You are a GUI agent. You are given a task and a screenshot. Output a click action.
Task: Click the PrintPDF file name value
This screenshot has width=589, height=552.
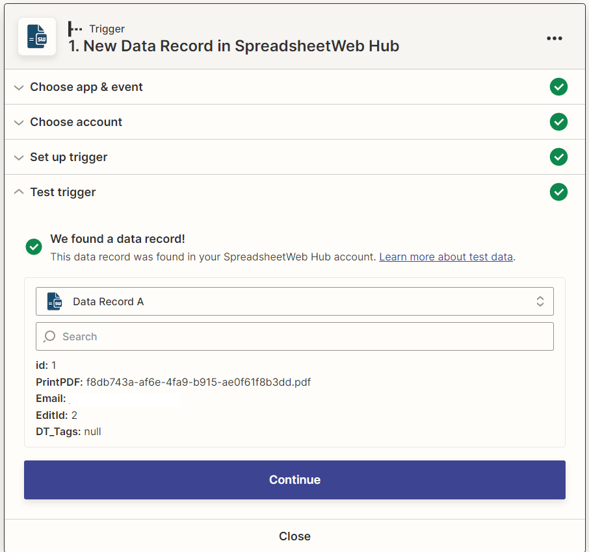tap(198, 382)
